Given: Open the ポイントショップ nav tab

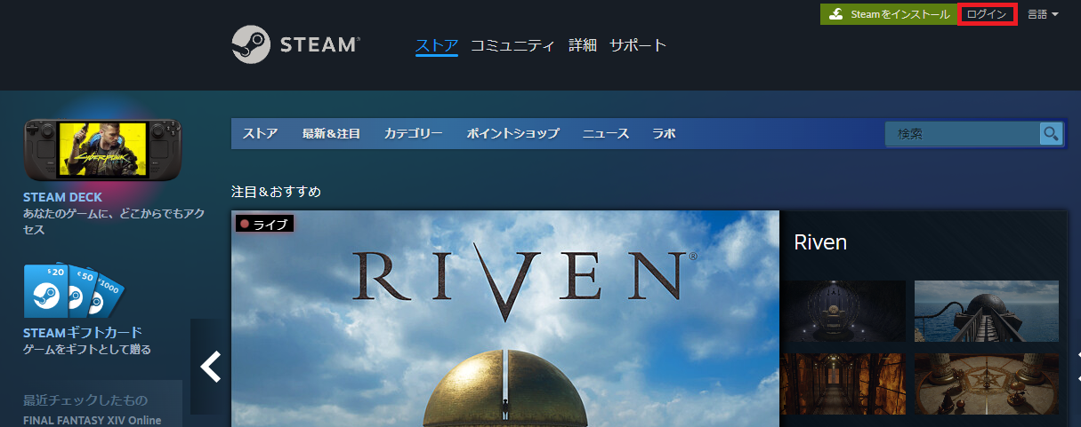Looking at the screenshot, I should [x=513, y=134].
